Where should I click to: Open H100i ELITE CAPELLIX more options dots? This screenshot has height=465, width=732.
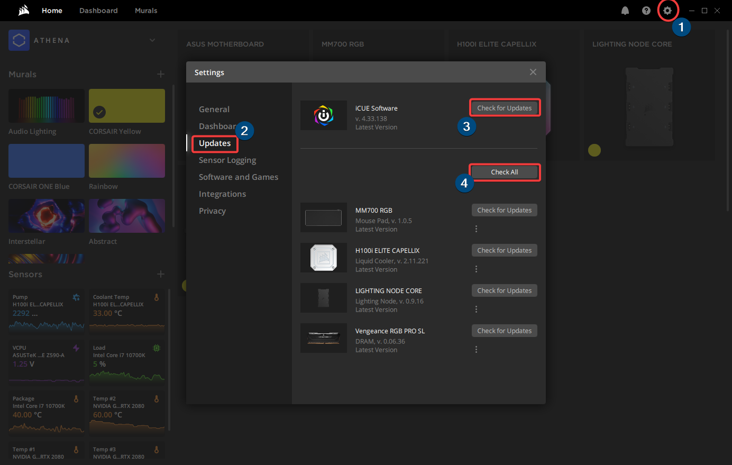(x=476, y=269)
